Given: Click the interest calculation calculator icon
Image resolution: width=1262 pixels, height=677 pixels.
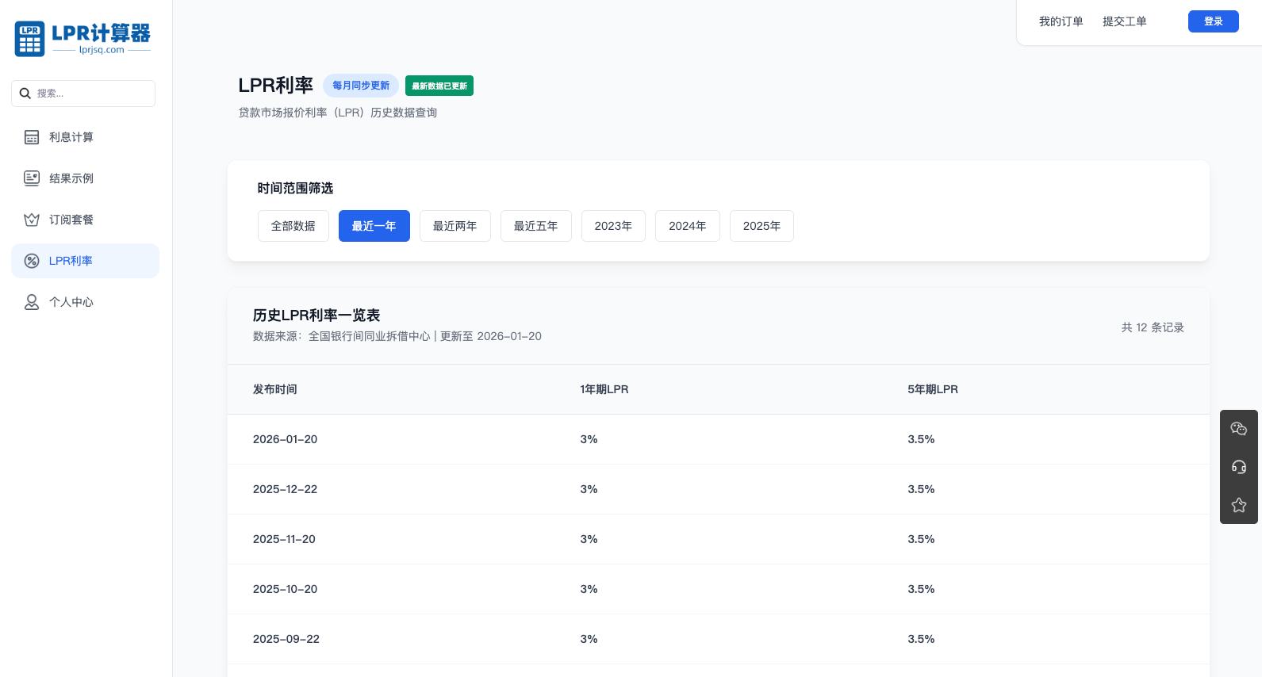Looking at the screenshot, I should coord(32,137).
